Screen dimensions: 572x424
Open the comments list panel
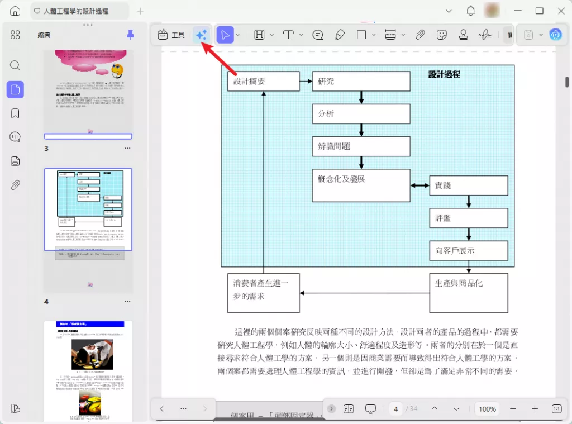pyautogui.click(x=15, y=137)
